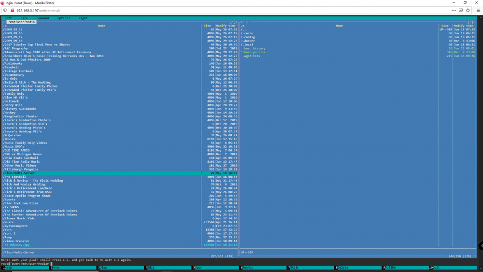Select the /Documentary directory
Image resolution: width=483 pixels, height=272 pixels.
14,75
